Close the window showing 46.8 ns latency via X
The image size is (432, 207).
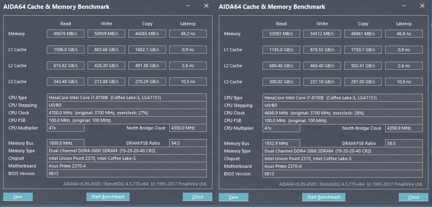422,6
